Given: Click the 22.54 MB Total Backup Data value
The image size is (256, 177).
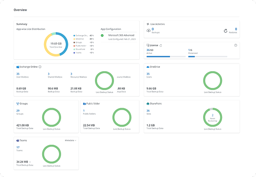Looking at the screenshot, I should [x=89, y=126].
